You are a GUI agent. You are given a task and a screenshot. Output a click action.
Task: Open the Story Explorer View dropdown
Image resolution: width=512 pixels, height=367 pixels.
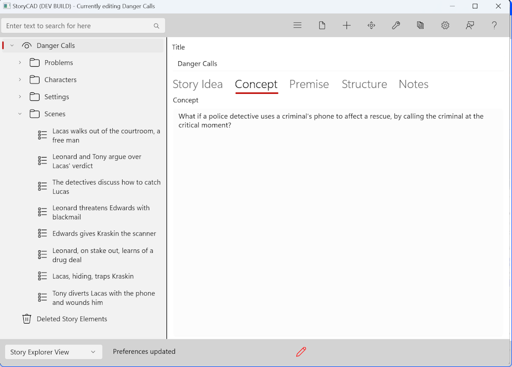click(x=53, y=352)
